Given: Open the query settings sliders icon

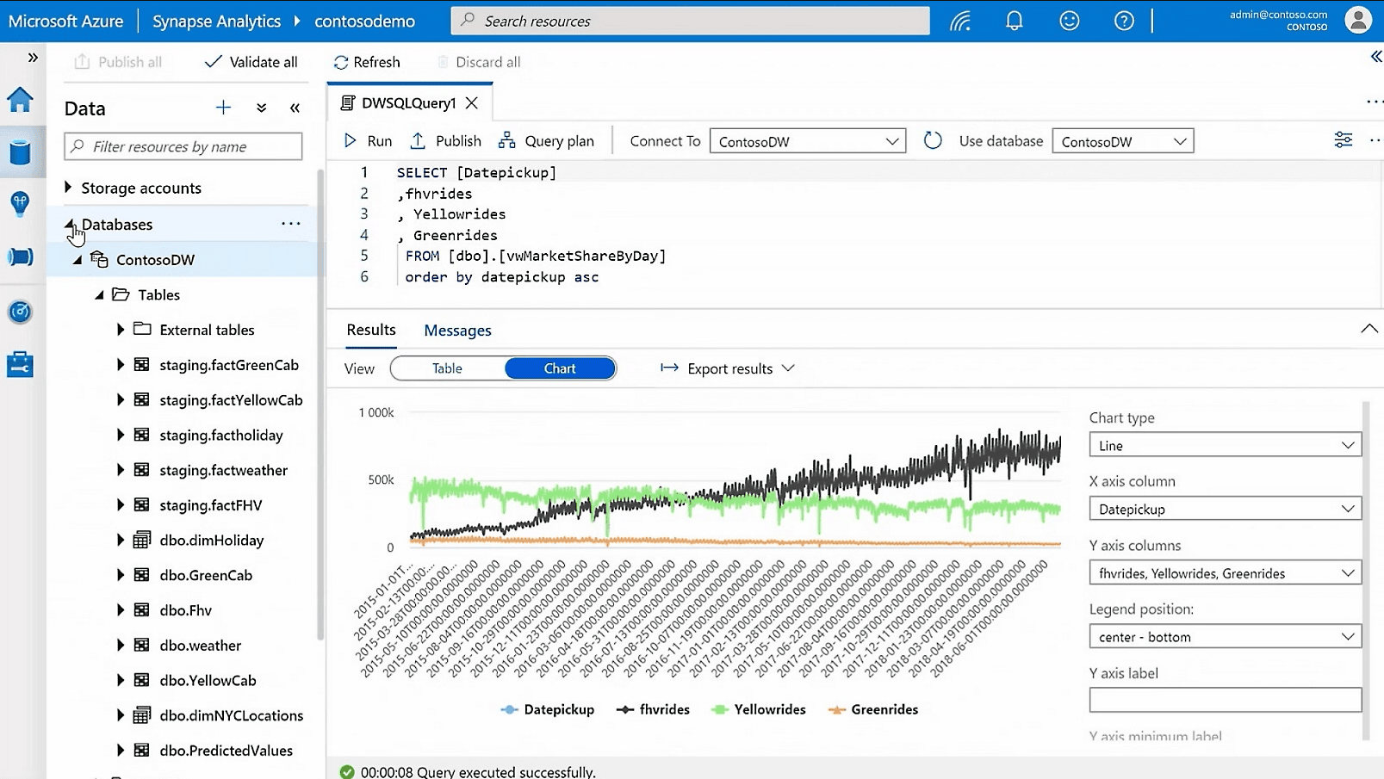Looking at the screenshot, I should point(1342,139).
